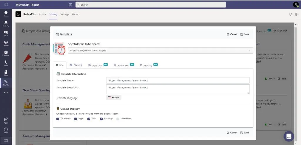Click the Template Description text area
Screen dimensions: 301x145
pos(178,89)
